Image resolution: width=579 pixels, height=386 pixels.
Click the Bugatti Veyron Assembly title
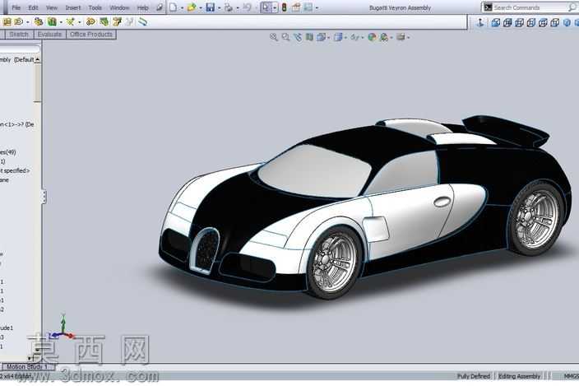click(400, 7)
